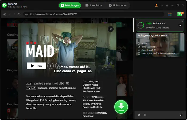The image size is (187, 120).
Task: Navigate forward with the right arrow
Action: (14, 14)
